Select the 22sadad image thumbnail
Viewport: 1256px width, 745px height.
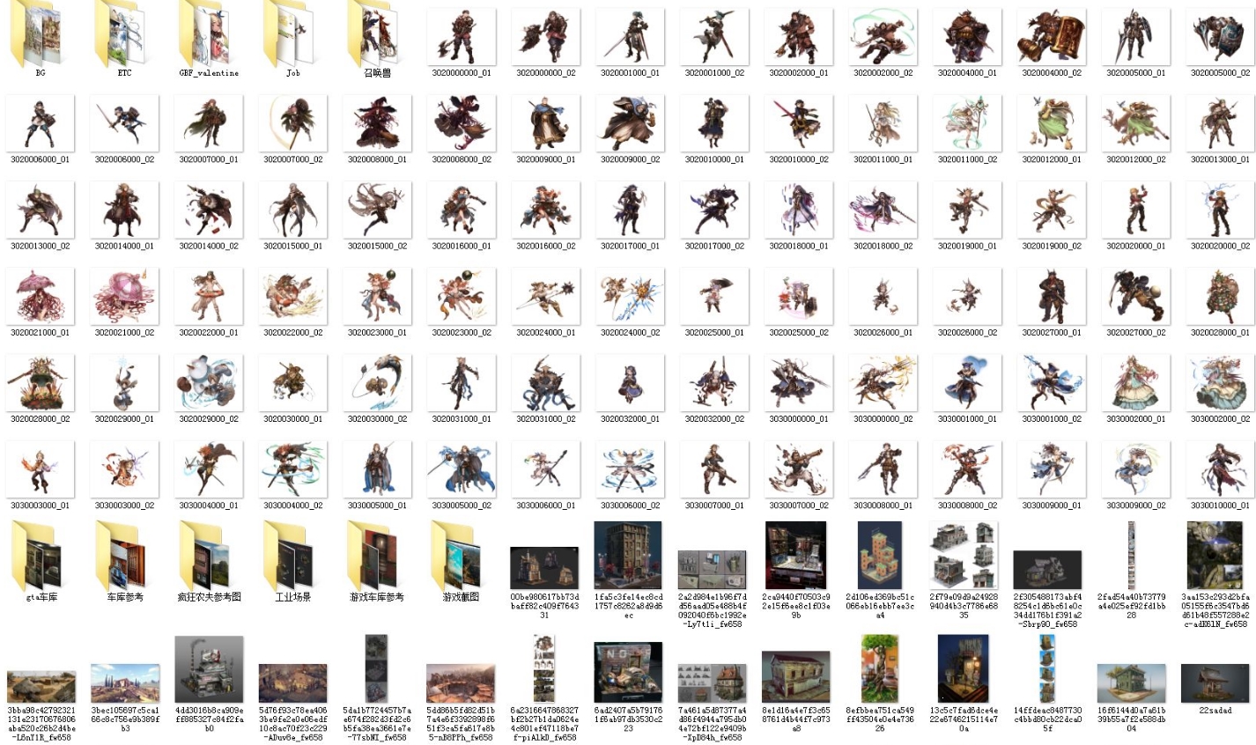[1215, 683]
